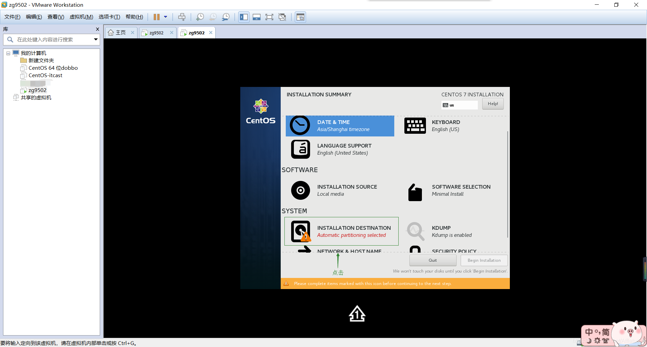This screenshot has height=347, width=647.
Task: Click the orange warning triangle in bottom banner
Action: 286,283
